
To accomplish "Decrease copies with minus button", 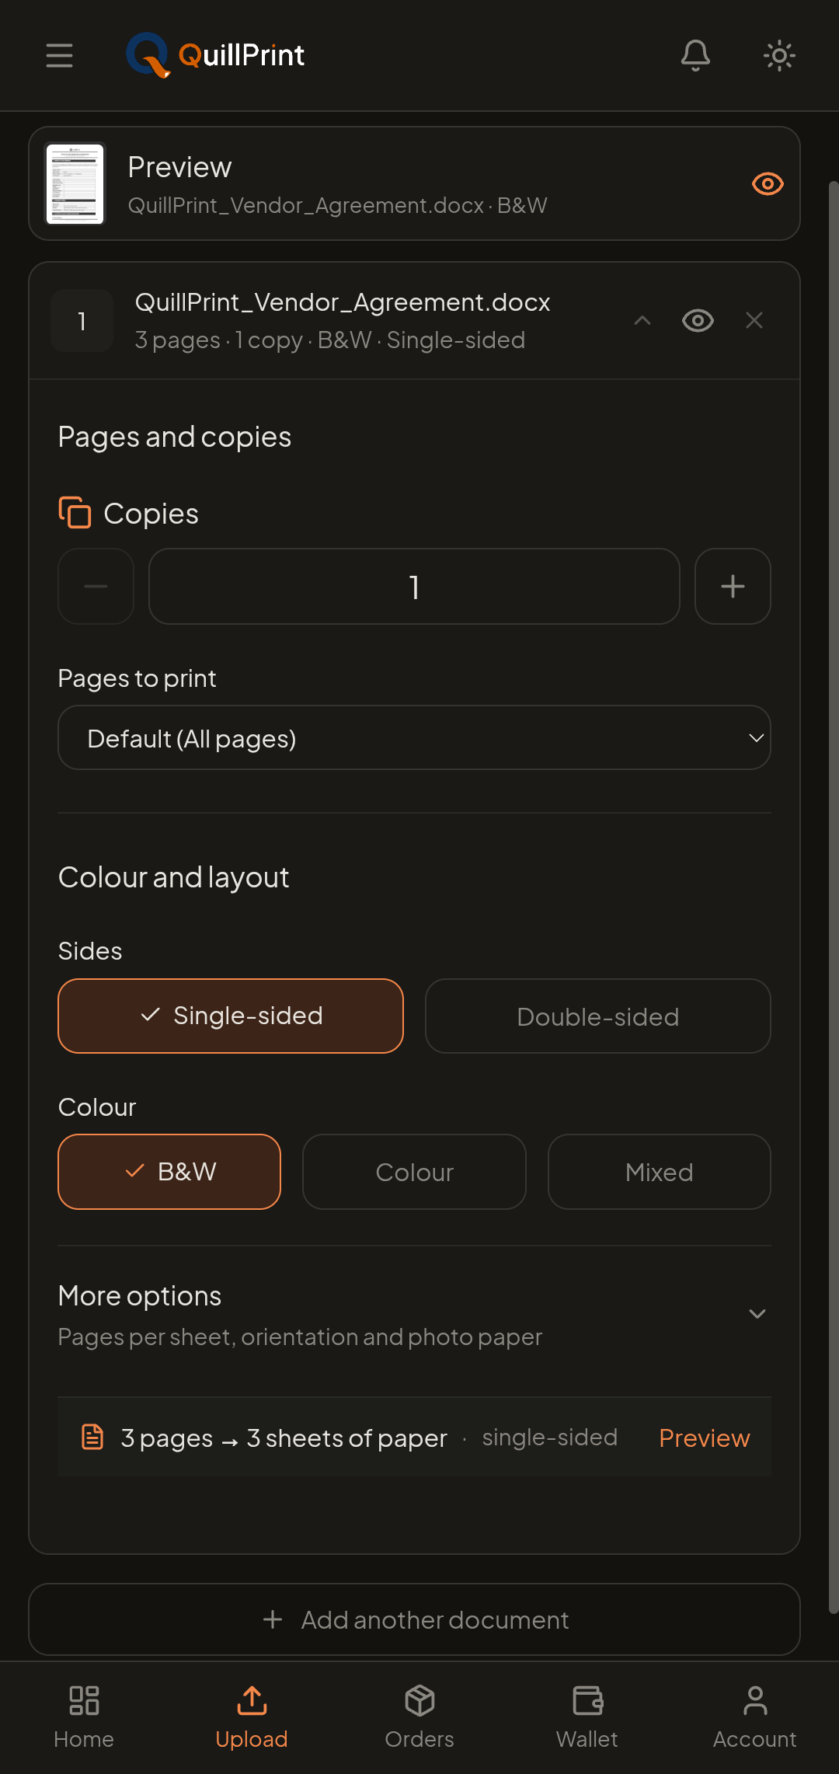I will coord(96,586).
